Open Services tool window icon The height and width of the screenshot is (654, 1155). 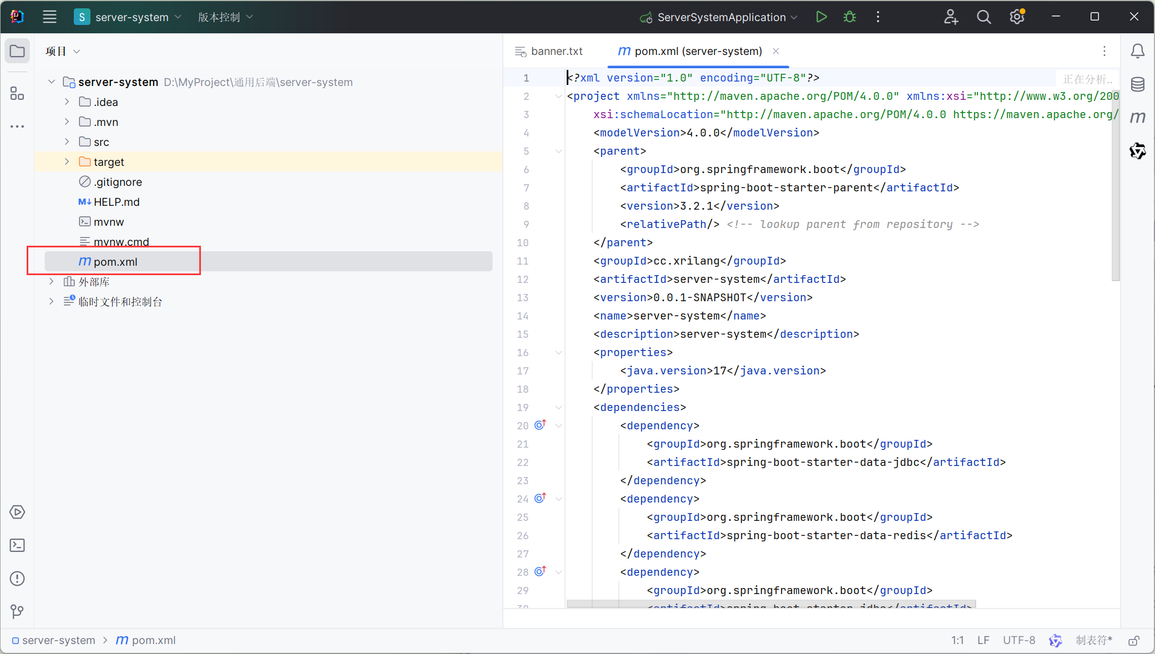[17, 512]
